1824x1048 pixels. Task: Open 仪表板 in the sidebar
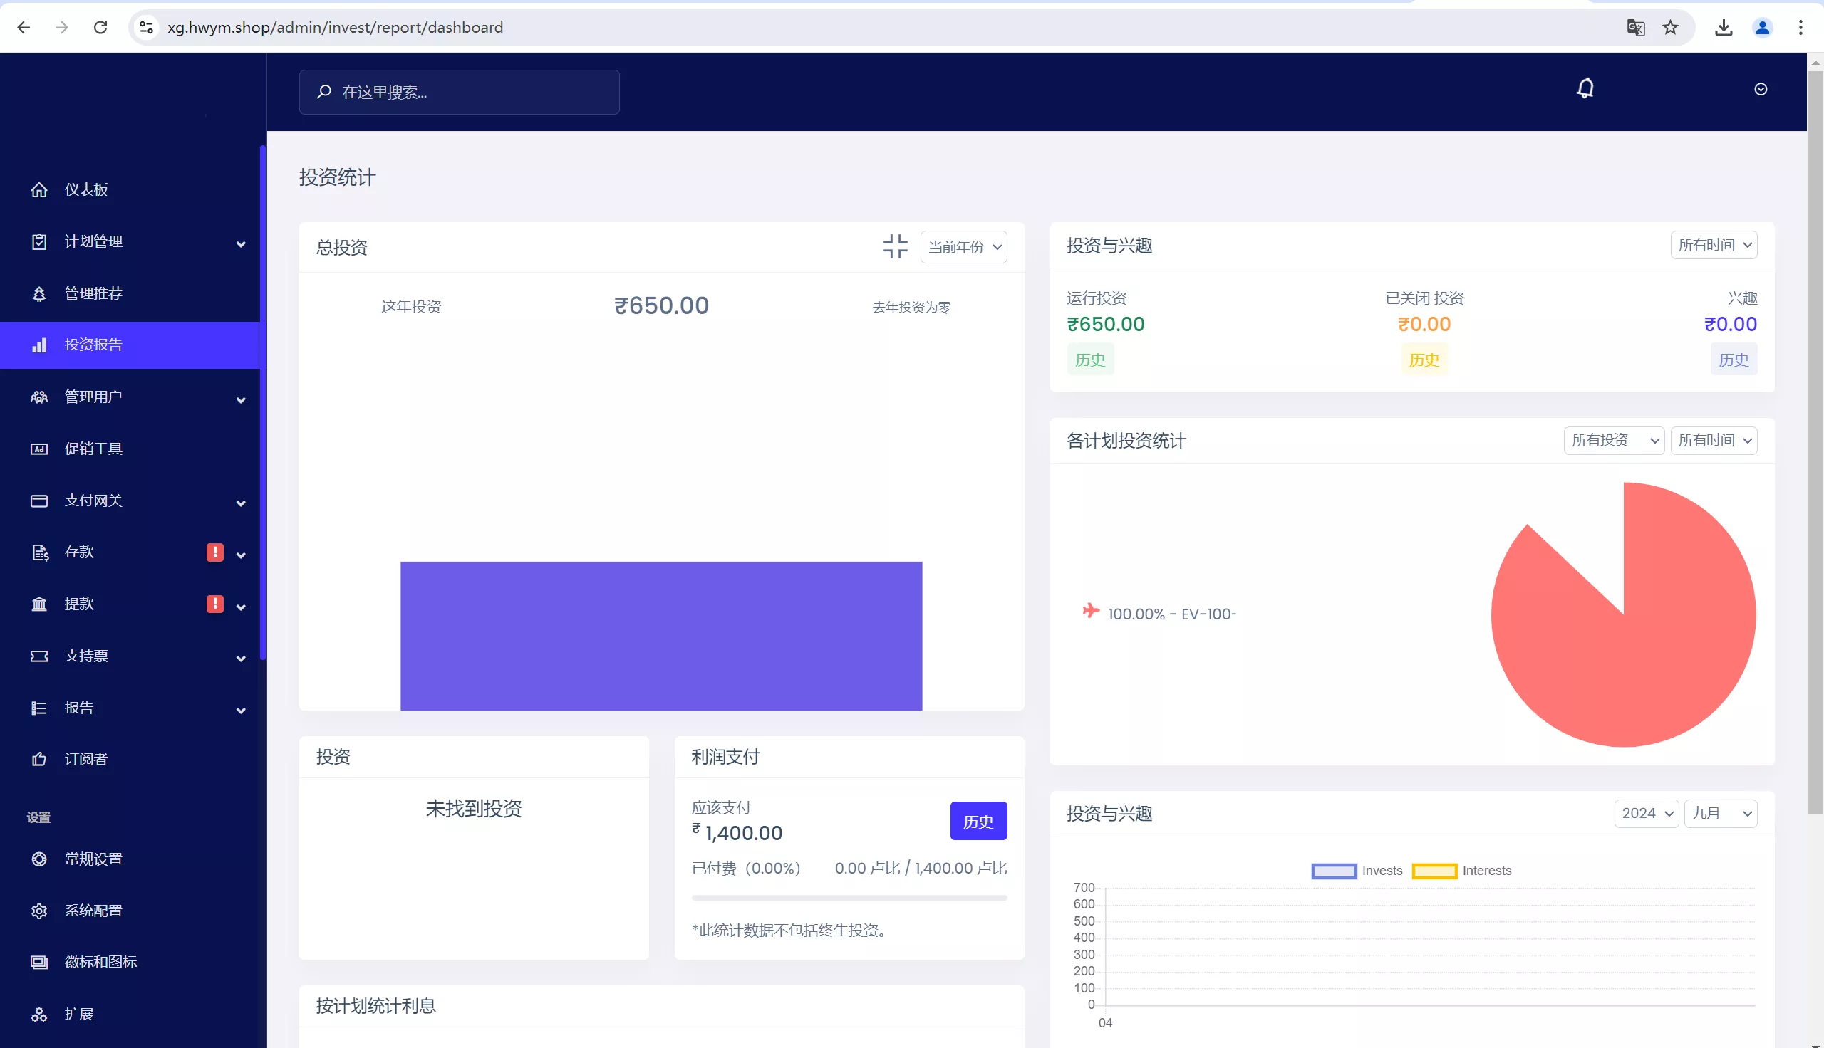pos(86,189)
